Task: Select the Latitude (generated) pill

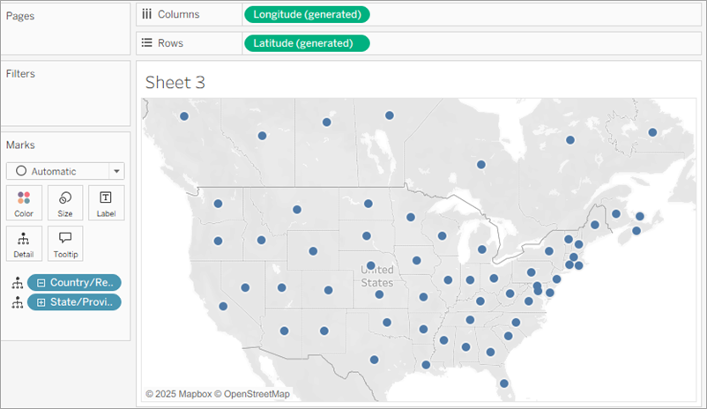Action: [306, 43]
